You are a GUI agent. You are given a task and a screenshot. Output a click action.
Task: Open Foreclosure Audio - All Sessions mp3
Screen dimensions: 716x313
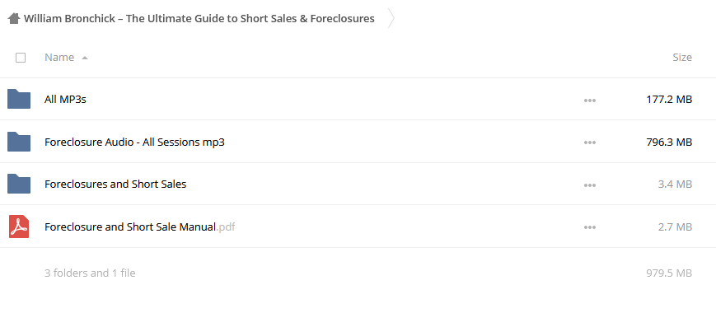tap(134, 142)
